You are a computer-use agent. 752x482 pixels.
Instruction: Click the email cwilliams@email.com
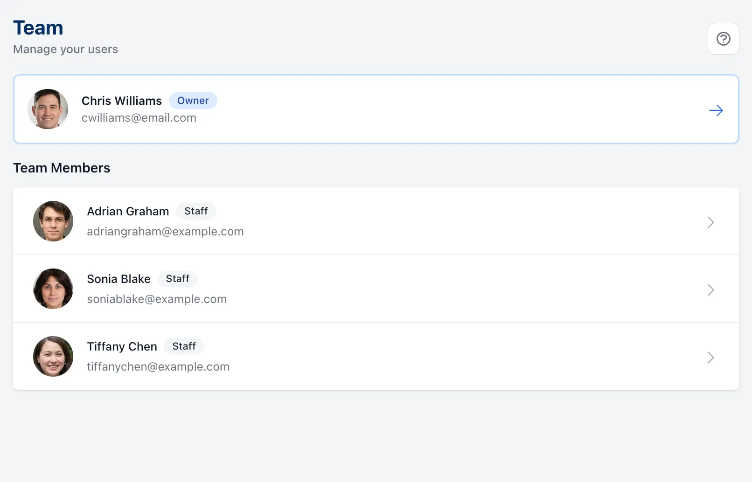tap(139, 117)
